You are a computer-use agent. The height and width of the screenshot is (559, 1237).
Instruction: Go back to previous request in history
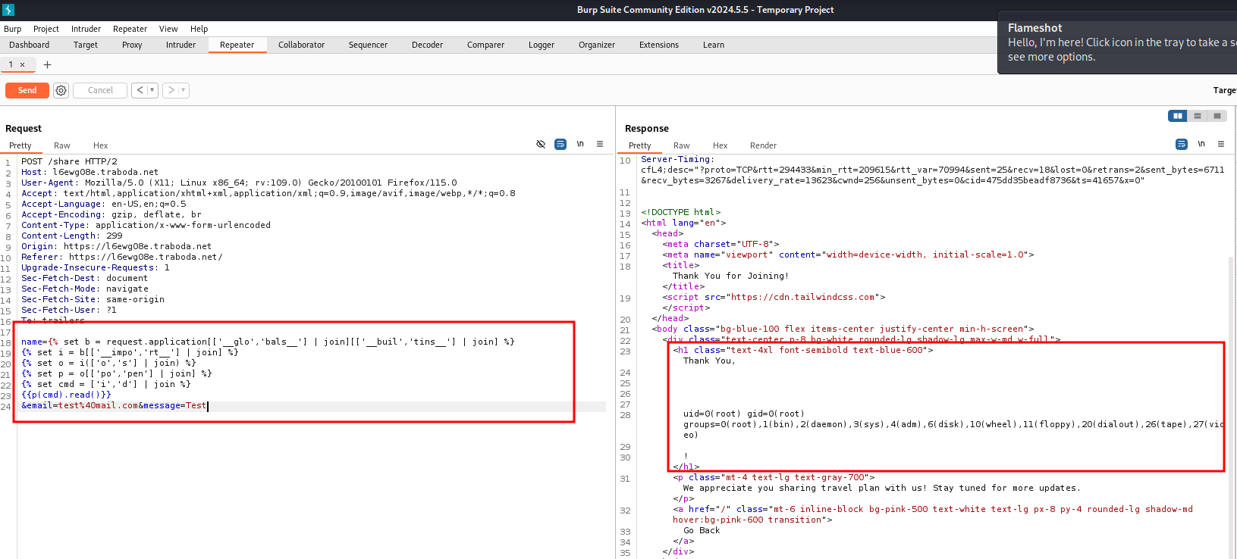[140, 90]
